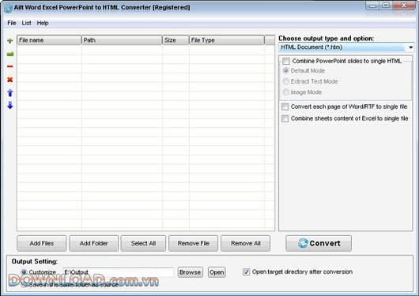Check Combine sheets content of Excel option
Screen dimensions: 419x296
point(285,118)
